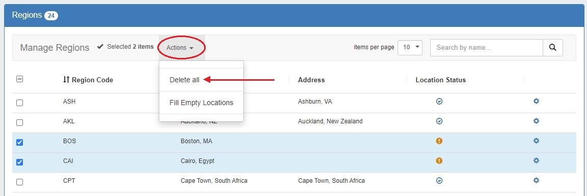Open the gear settings icon for AKL
This screenshot has height=196, width=587.
(x=536, y=121)
